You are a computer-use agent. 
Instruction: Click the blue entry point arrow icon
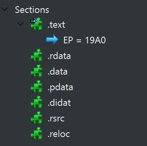[52, 39]
